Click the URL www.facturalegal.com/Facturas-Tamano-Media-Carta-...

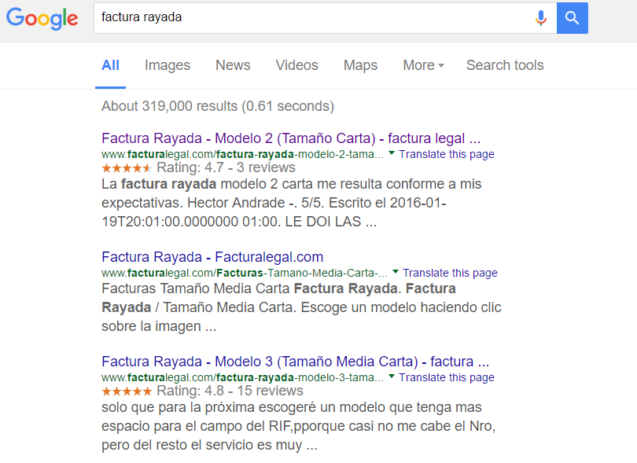click(x=244, y=273)
